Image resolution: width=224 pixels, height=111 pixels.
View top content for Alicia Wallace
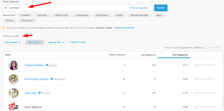pyautogui.click(x=205, y=107)
